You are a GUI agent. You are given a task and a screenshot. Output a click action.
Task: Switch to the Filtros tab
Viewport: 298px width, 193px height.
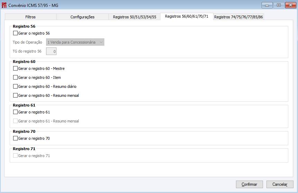[x=30, y=17]
